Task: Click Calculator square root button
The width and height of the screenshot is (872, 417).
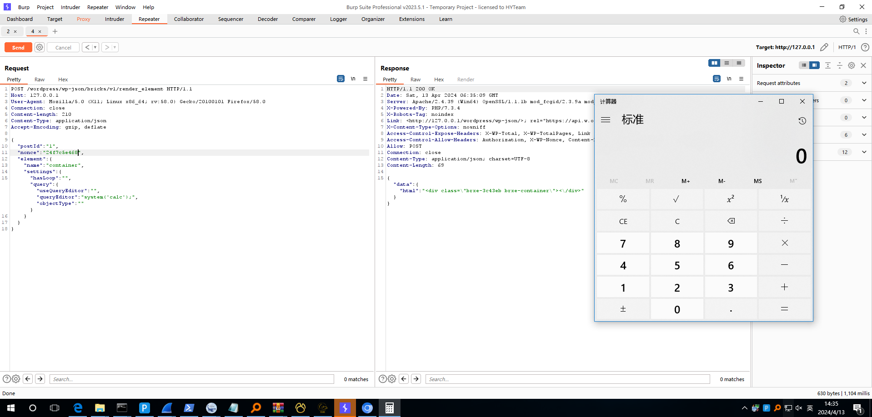Action: 677,199
